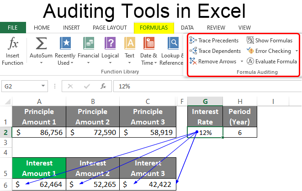Open the Lookup & Reference functions icon

click(173, 43)
